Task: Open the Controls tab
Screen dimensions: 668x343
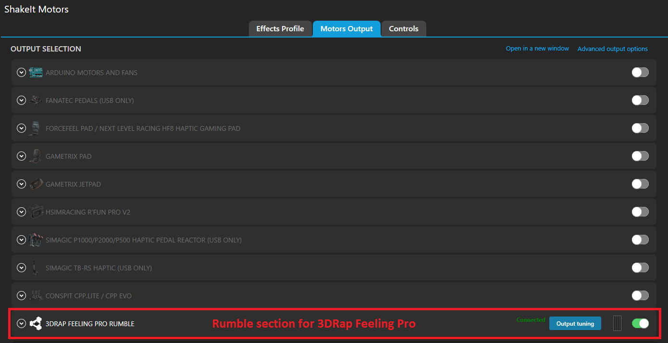Action: [x=403, y=29]
